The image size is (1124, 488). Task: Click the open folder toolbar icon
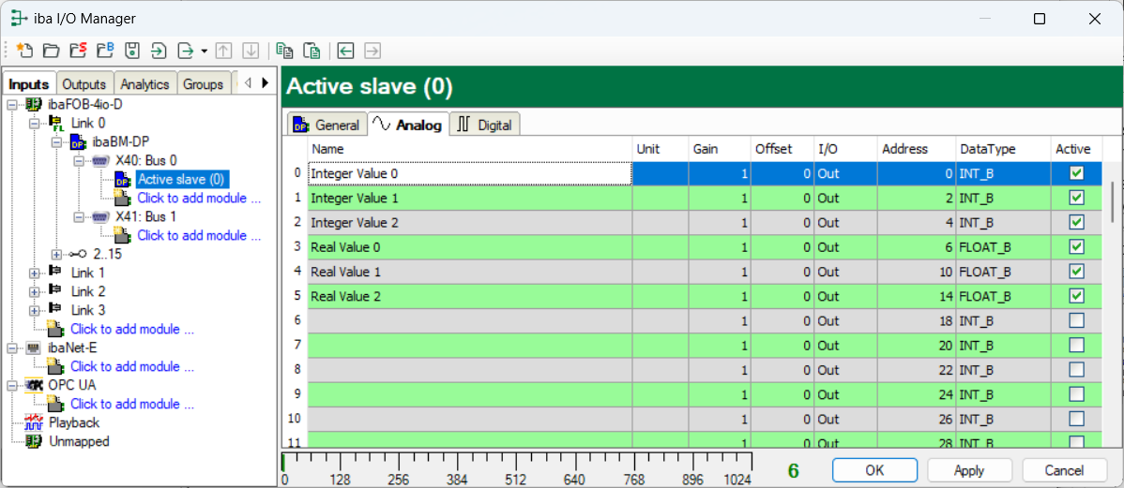[x=51, y=51]
